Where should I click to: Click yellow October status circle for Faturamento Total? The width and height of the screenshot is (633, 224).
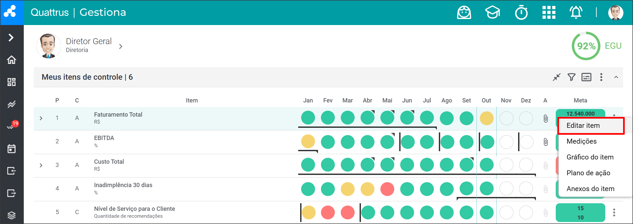tap(486, 118)
